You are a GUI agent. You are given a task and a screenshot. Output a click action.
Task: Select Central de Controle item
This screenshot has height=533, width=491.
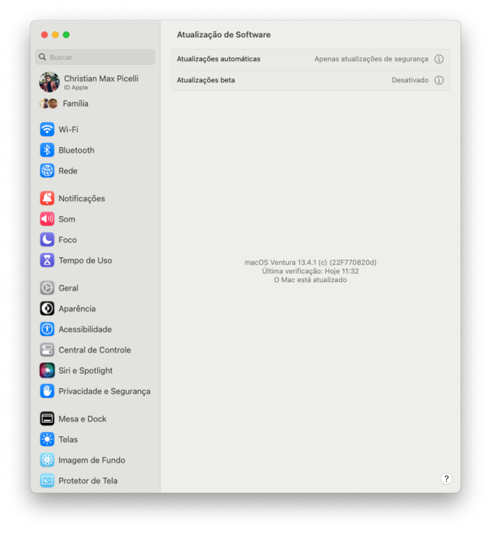point(95,350)
